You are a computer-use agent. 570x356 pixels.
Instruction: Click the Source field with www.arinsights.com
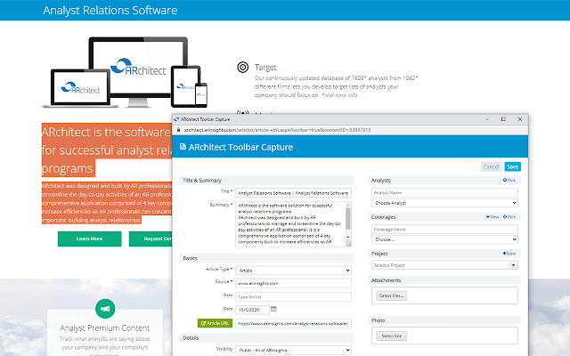point(293,283)
